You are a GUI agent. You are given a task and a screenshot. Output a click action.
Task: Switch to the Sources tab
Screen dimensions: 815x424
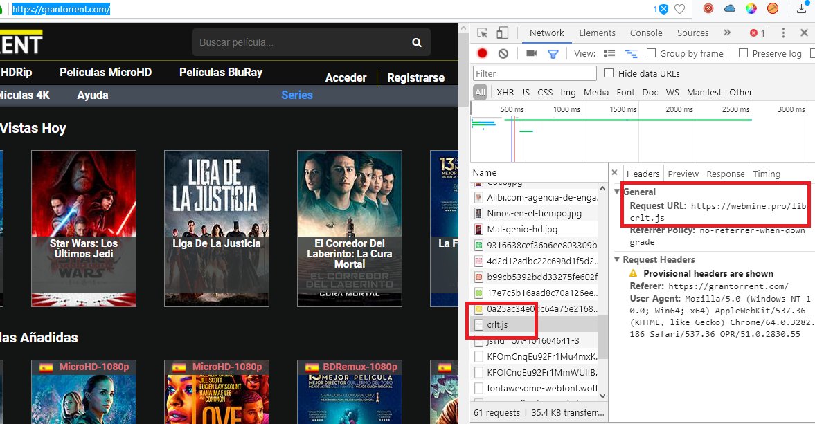[692, 33]
